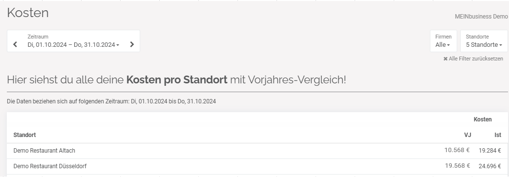Sort by the VJ column header
The width and height of the screenshot is (509, 177).
point(467,135)
